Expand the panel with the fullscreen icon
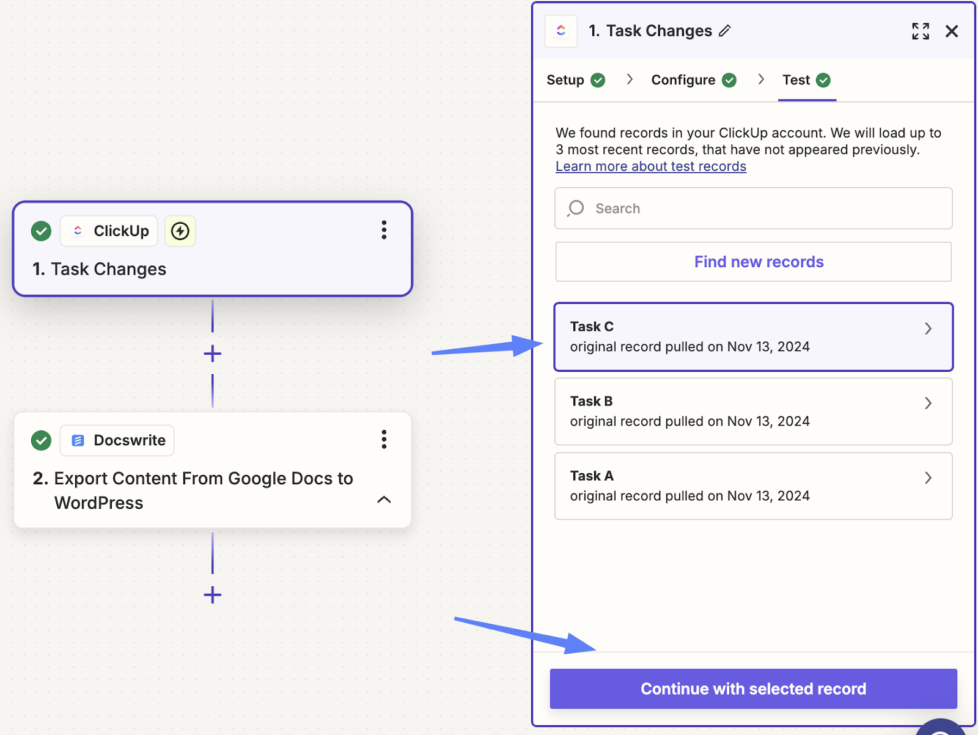This screenshot has height=735, width=978. (920, 31)
